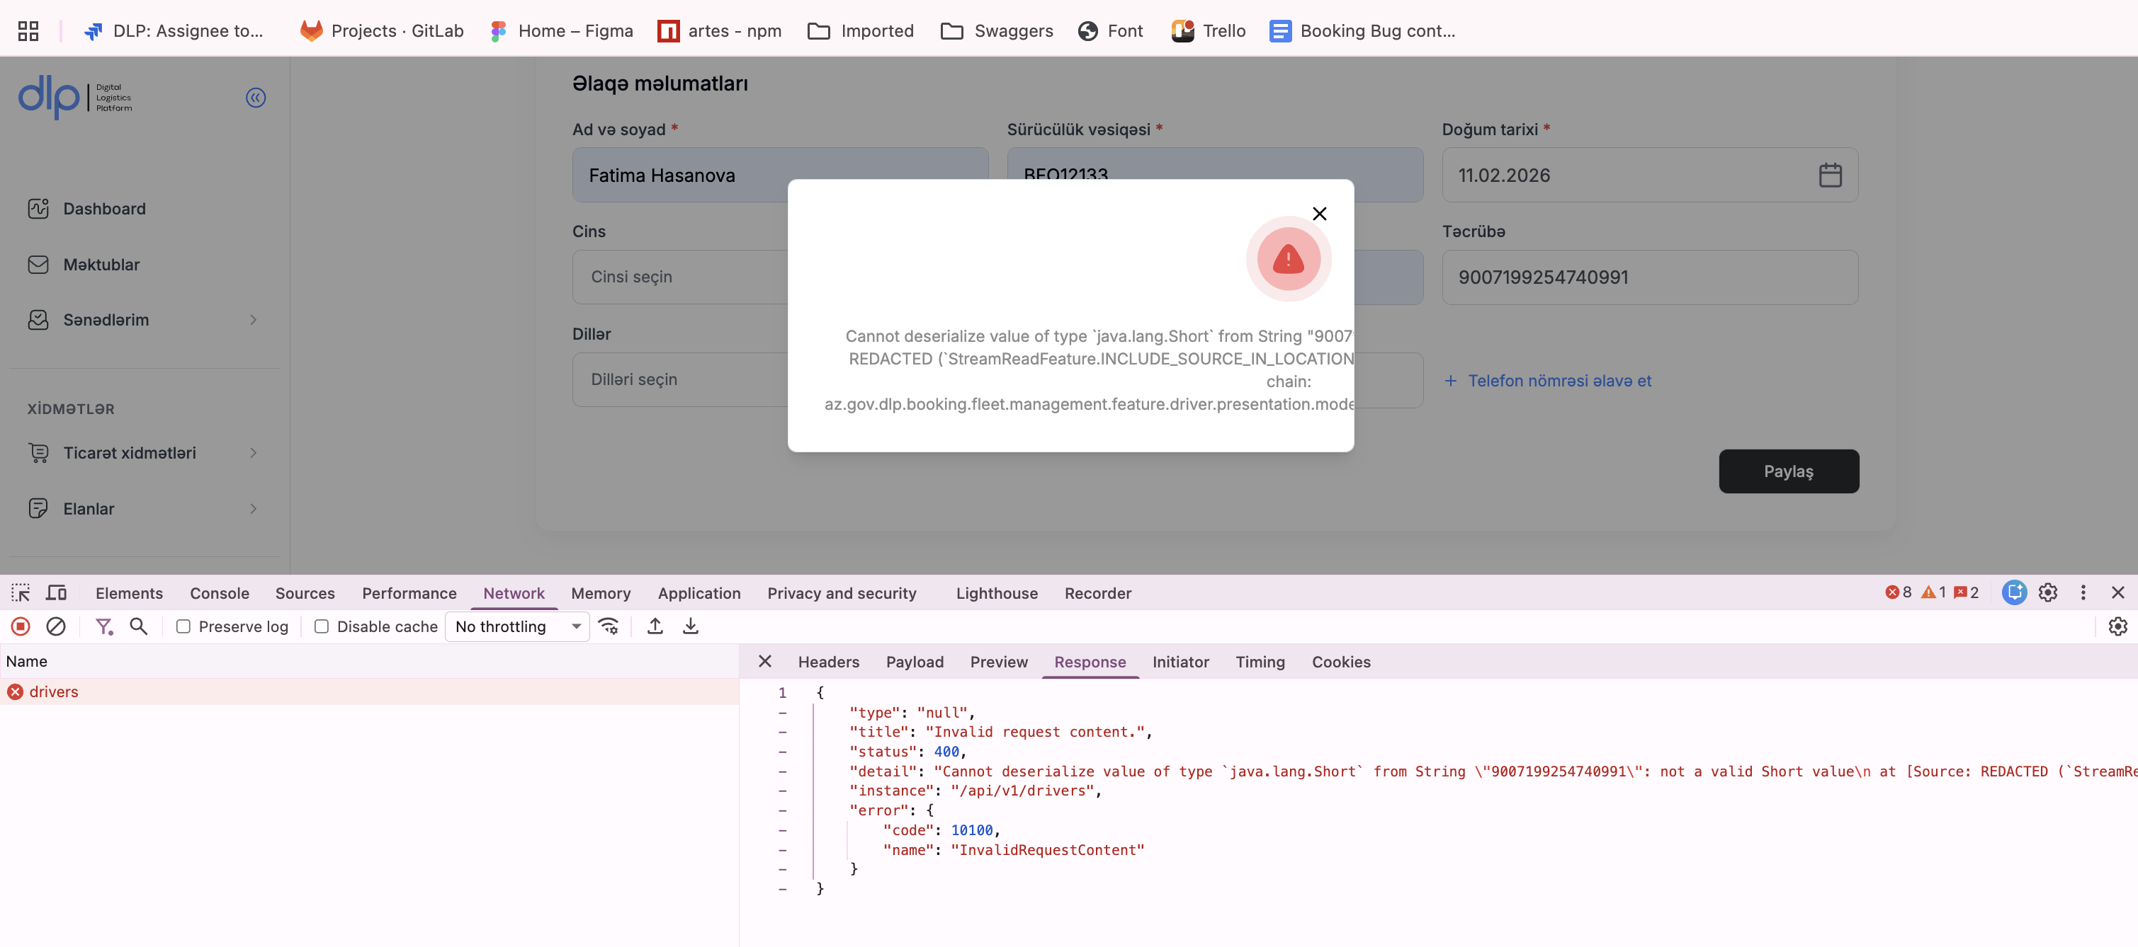Screen dimensions: 2138x947
Task: Open network search magnifier
Action: pyautogui.click(x=139, y=627)
